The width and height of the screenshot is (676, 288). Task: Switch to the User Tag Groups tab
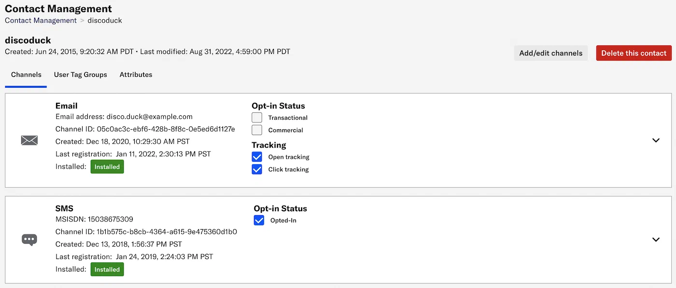80,74
